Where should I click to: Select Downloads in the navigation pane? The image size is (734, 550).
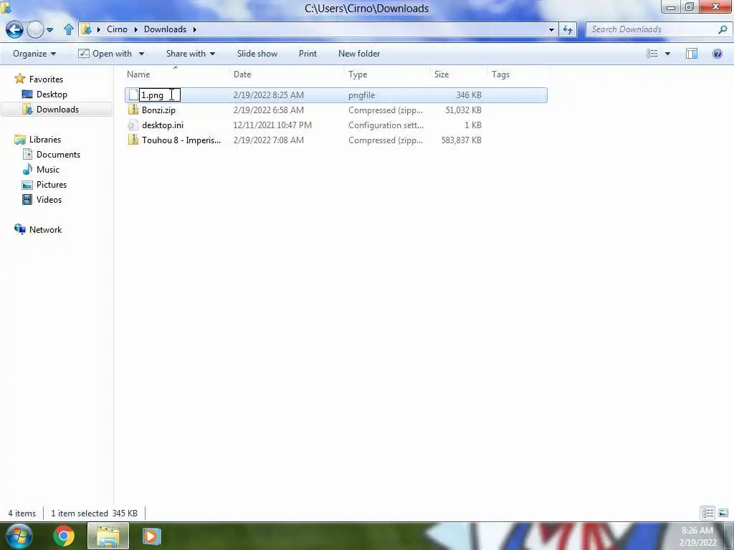click(x=57, y=110)
